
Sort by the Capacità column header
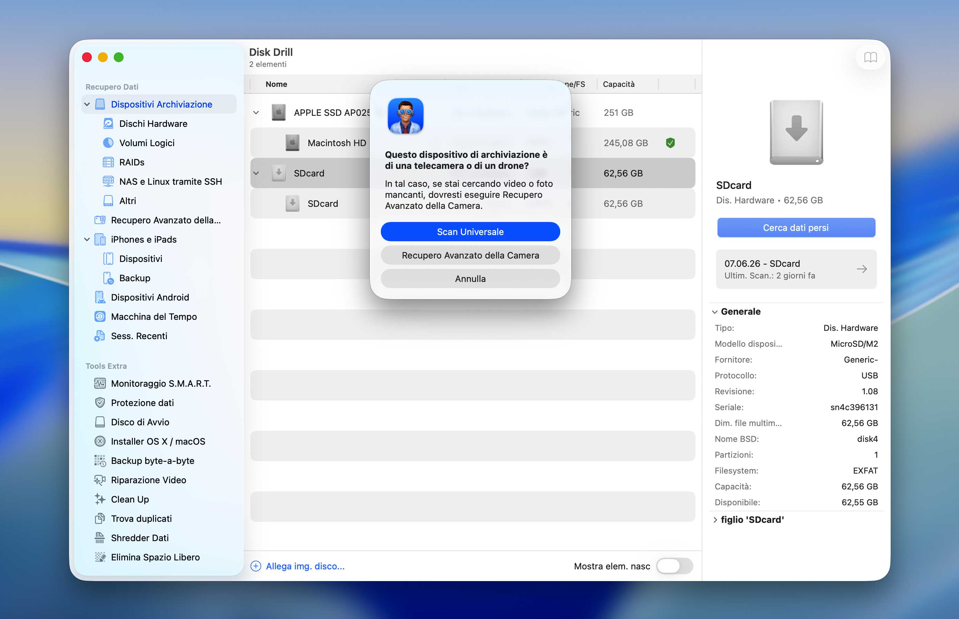619,84
